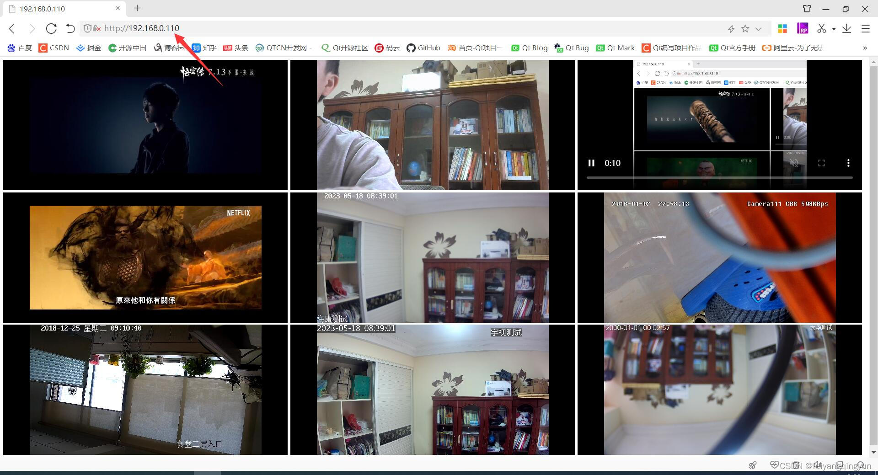878x475 pixels.
Task: Open the colorful four-square apps icon
Action: click(x=782, y=29)
